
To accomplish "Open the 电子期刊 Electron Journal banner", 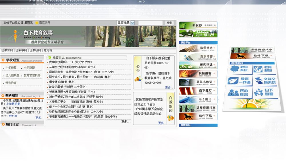I will pos(198,99).
